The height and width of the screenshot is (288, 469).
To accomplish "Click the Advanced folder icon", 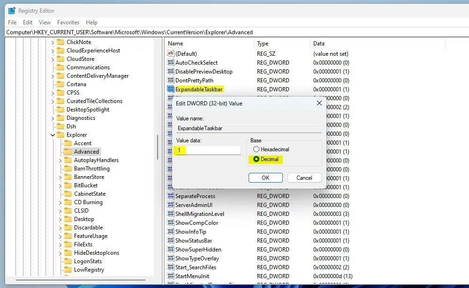I will [x=68, y=151].
